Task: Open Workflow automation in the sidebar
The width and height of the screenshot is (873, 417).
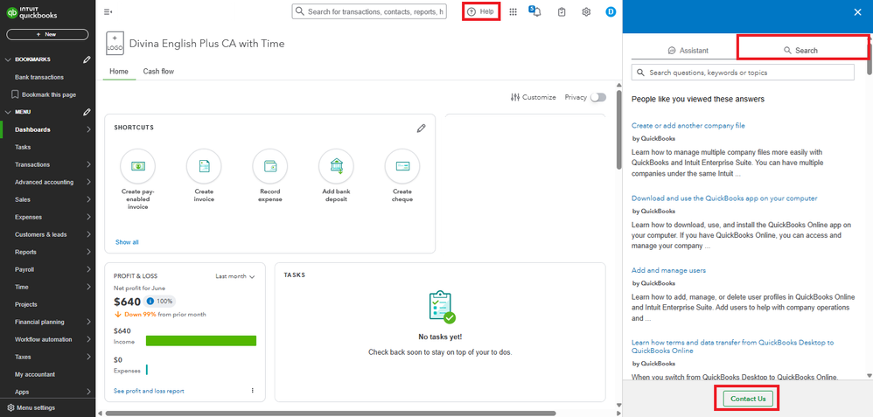Action: point(44,339)
